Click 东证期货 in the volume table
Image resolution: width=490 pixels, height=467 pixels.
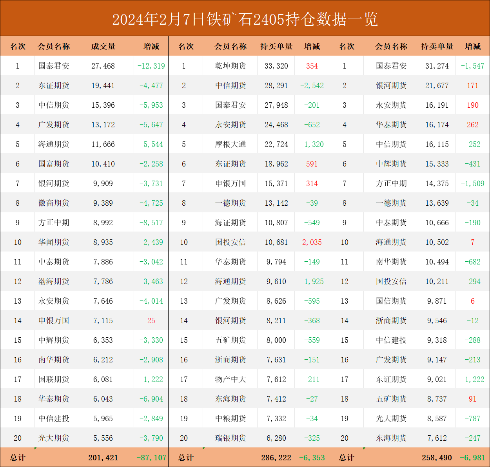click(54, 85)
